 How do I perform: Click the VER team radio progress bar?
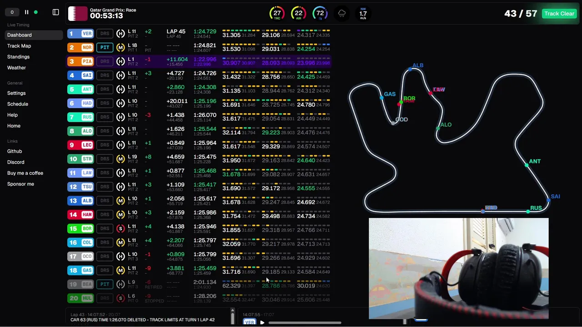(x=305, y=323)
